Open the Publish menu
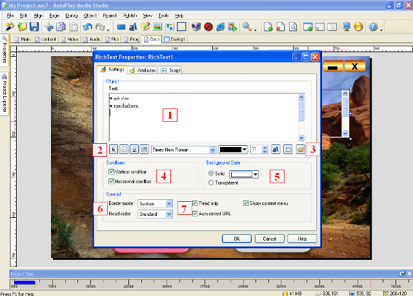 [x=129, y=14]
